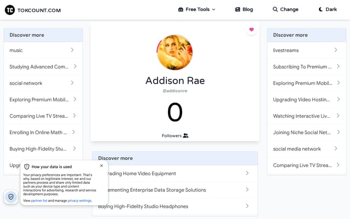This screenshot has height=219, width=350.
Task: Click chevron next to Joining Niche Social Net...
Action: [x=339, y=132]
